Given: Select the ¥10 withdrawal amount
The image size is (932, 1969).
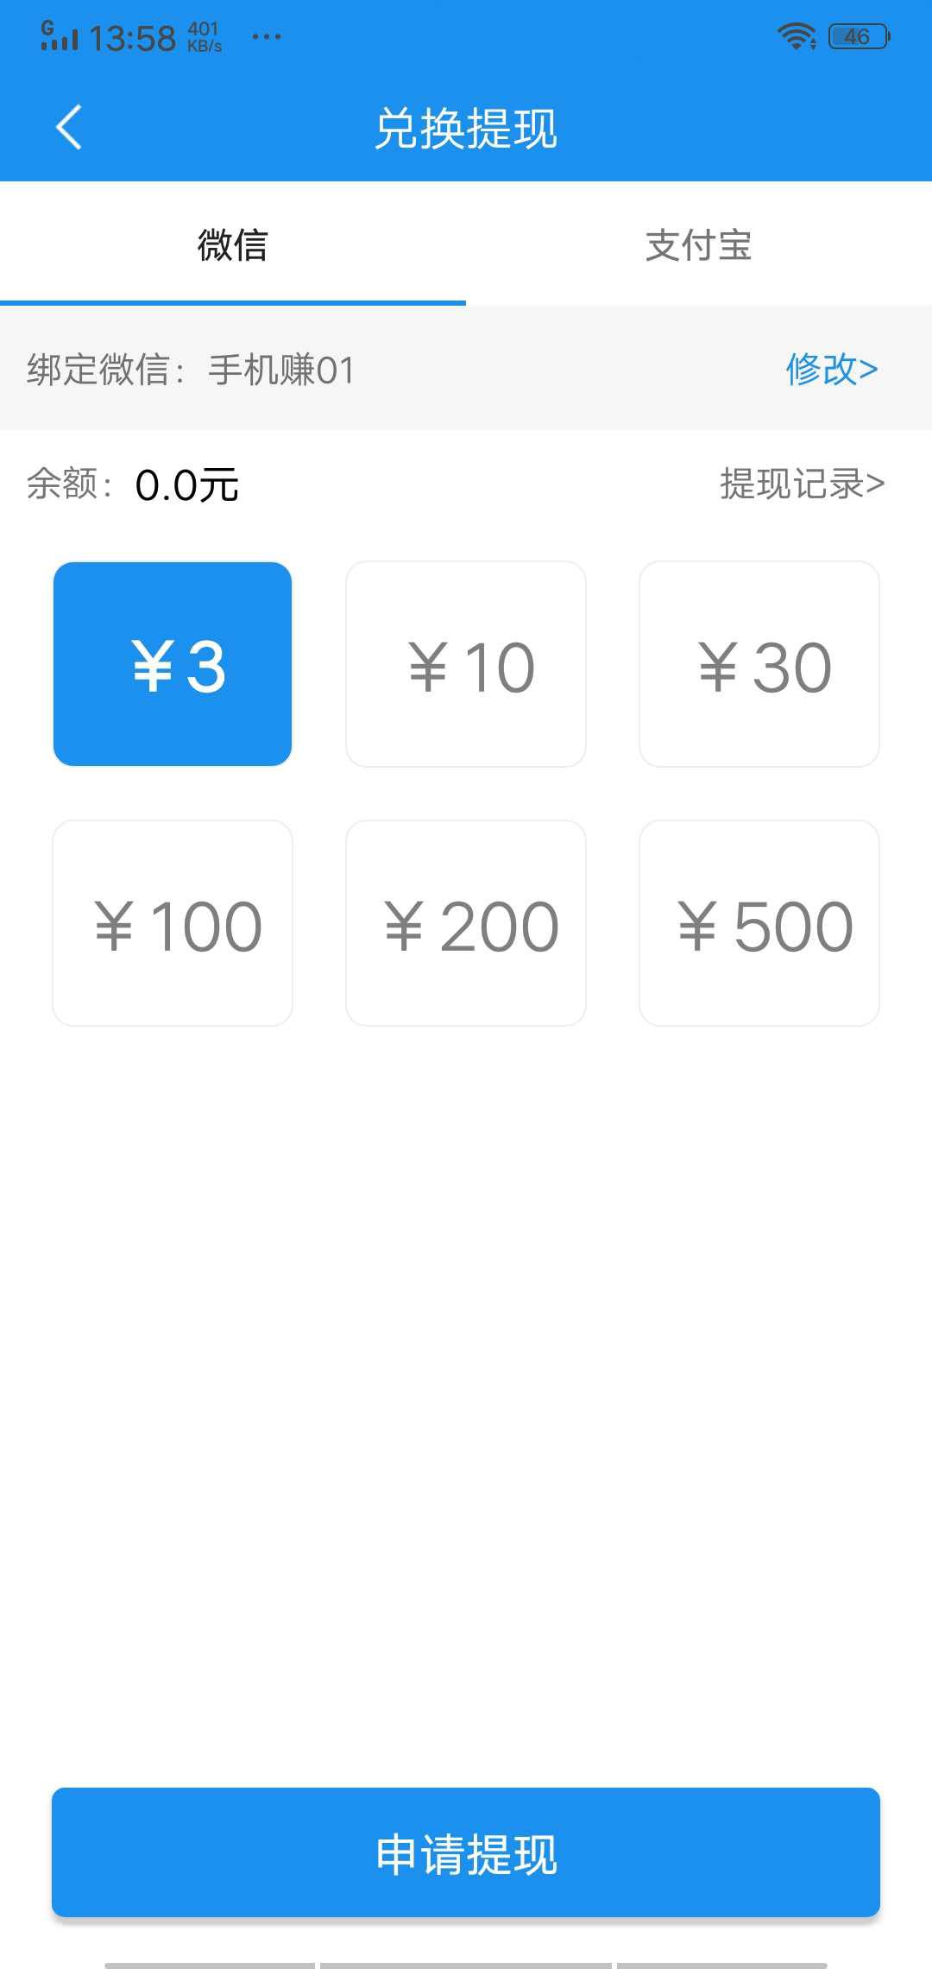Looking at the screenshot, I should click(466, 665).
